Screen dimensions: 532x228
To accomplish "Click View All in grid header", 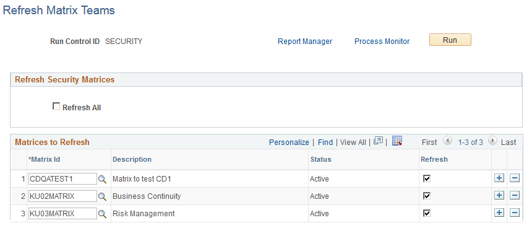I will click(353, 142).
